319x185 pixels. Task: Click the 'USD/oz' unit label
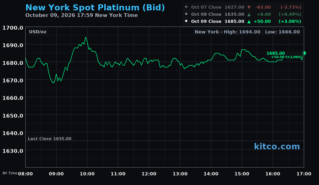point(38,32)
